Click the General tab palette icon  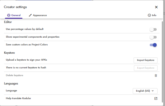(9, 15)
